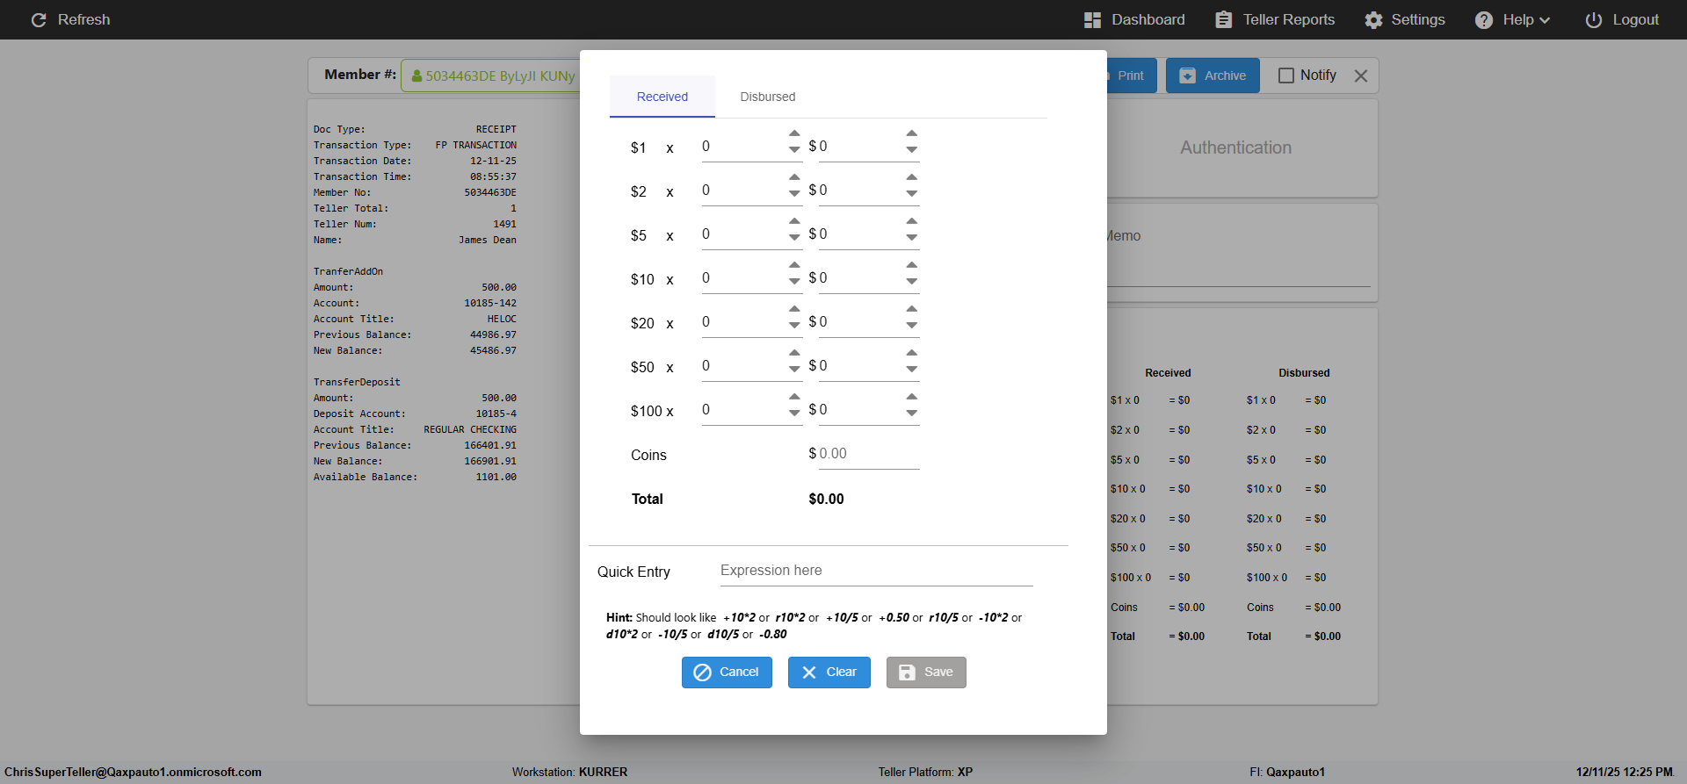Increase the $1 bill count stepper
This screenshot has height=784, width=1687.
(794, 133)
